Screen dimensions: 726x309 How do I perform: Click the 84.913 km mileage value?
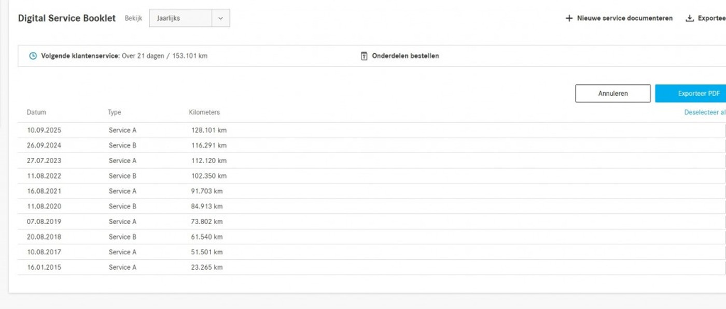coord(207,207)
